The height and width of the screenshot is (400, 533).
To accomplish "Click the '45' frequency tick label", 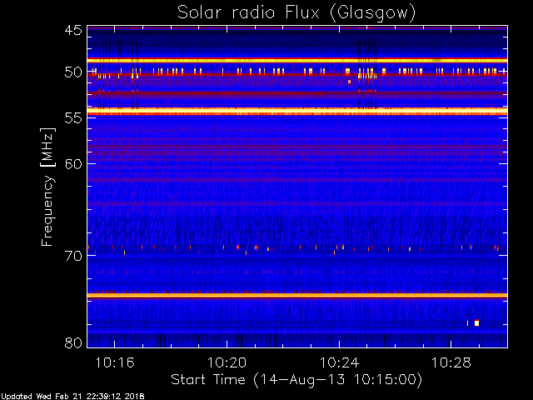I will coord(73,30).
